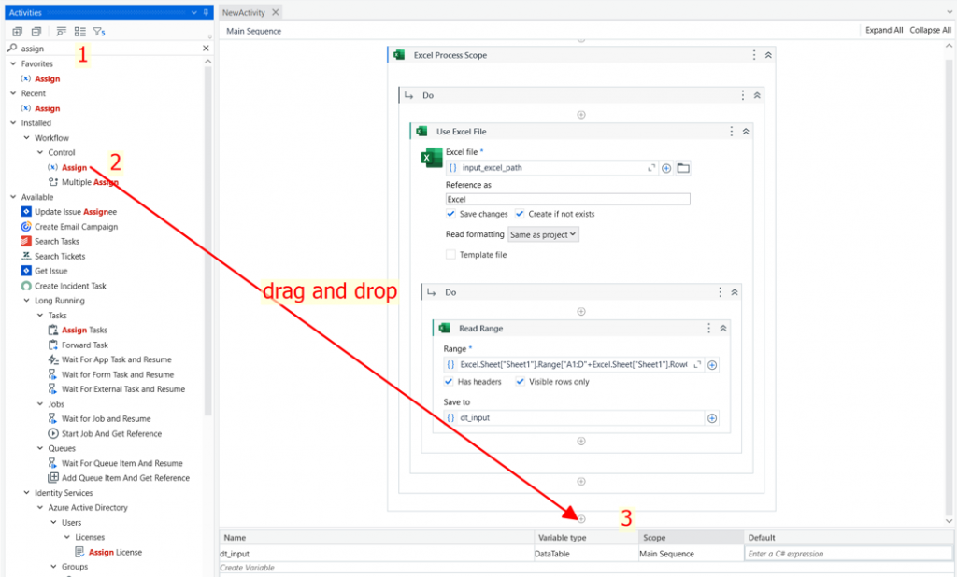The height and width of the screenshot is (577, 957).
Task: Collapse the Long Running node
Action: coord(26,300)
